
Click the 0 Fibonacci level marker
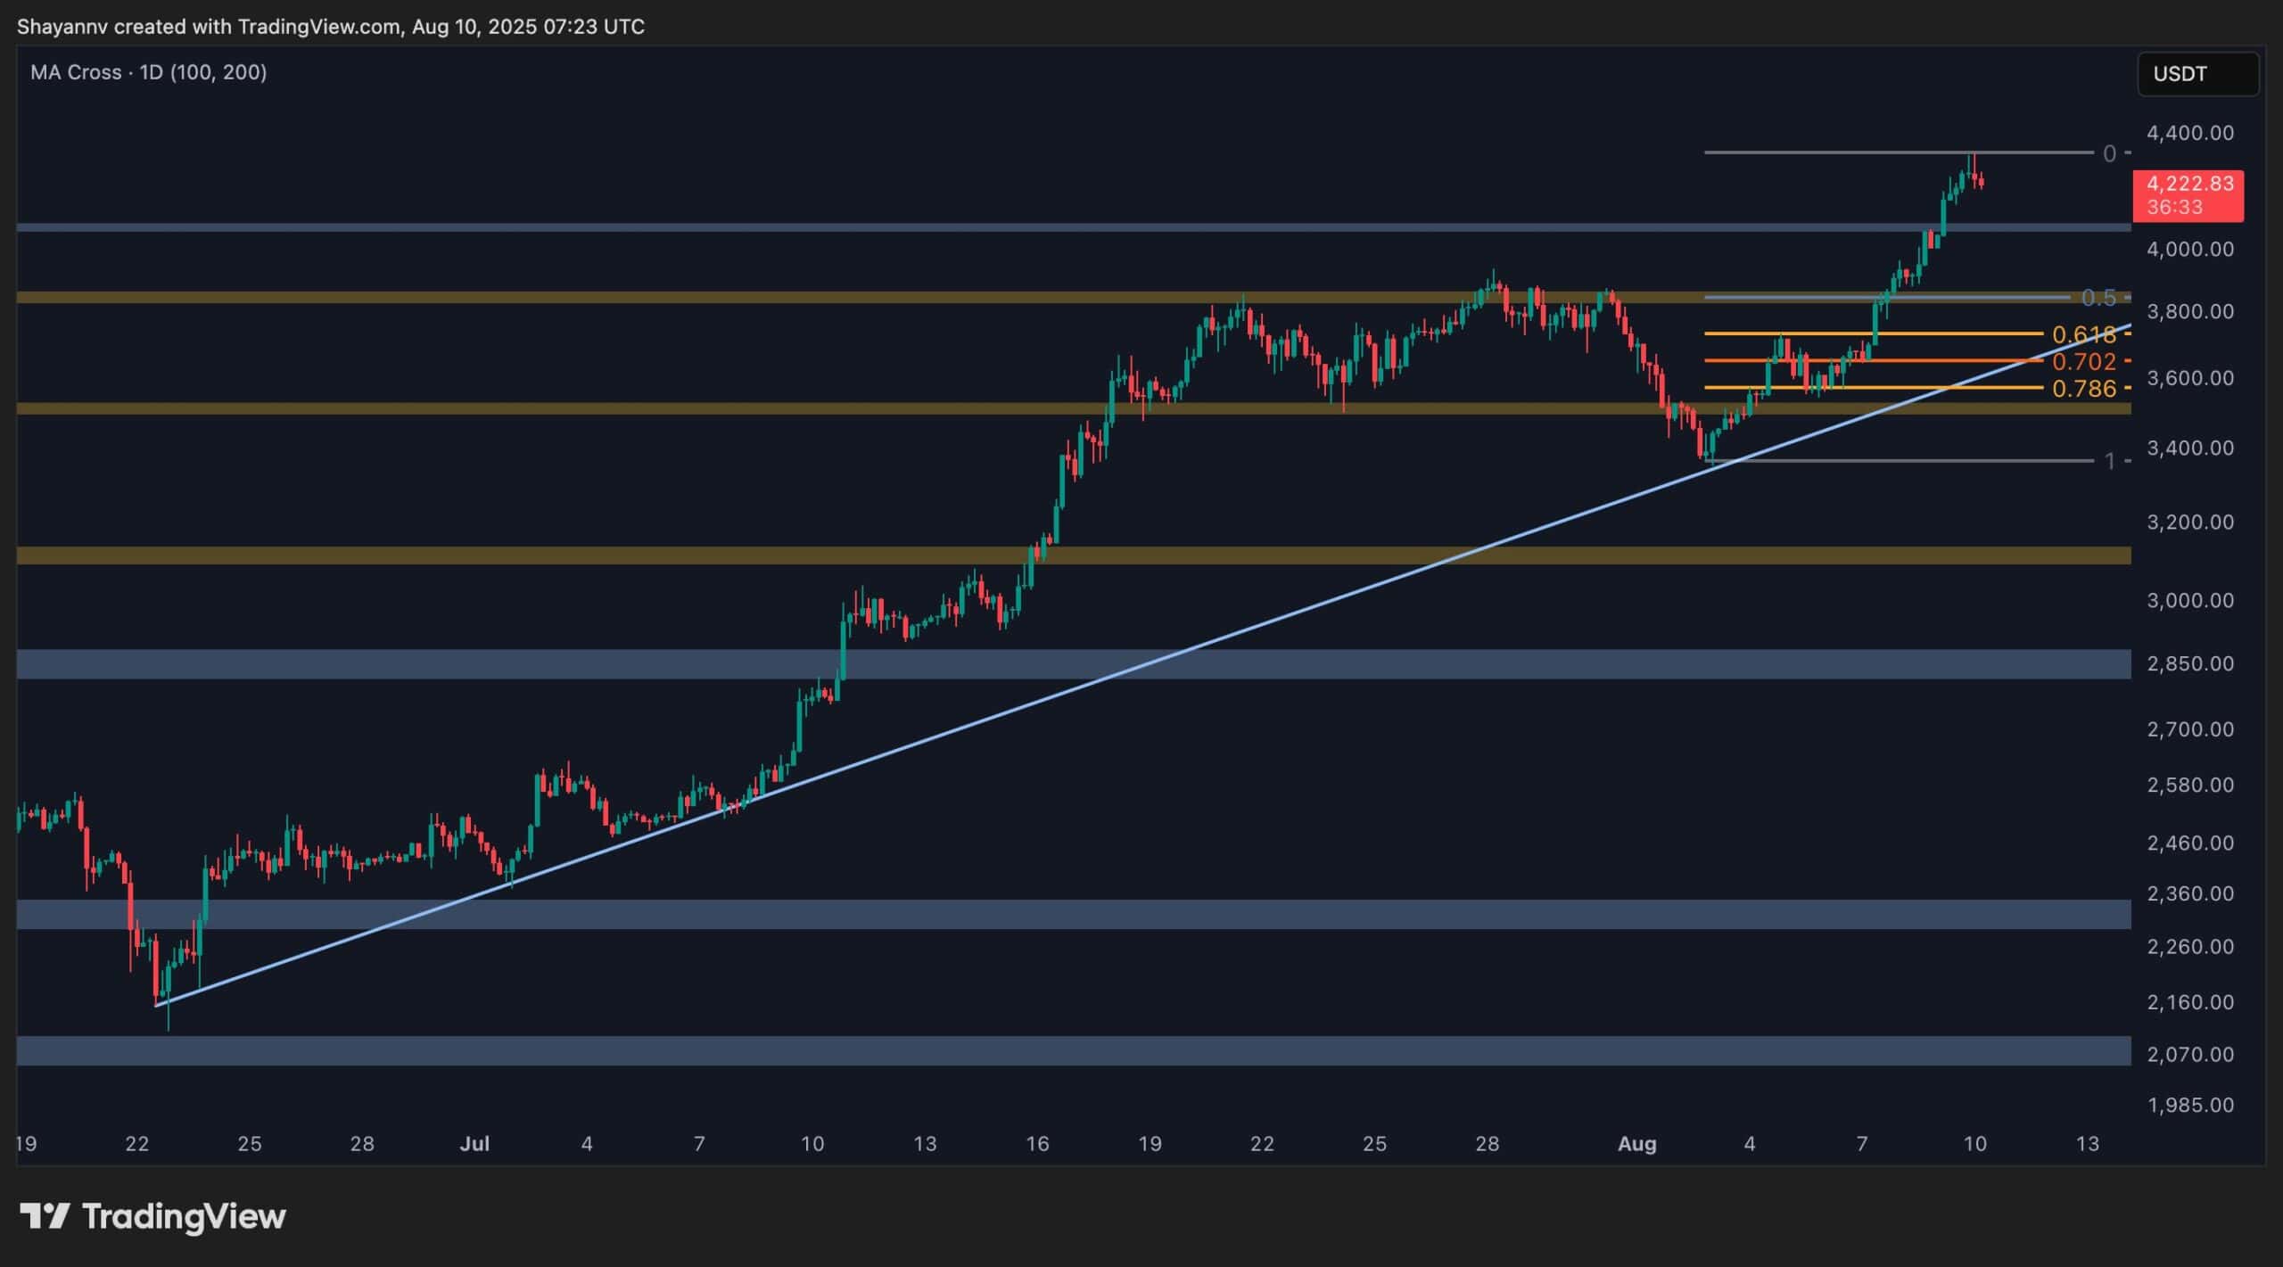[2108, 153]
